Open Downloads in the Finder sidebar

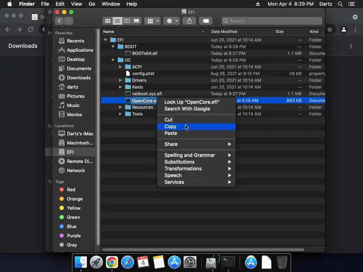tap(74, 78)
